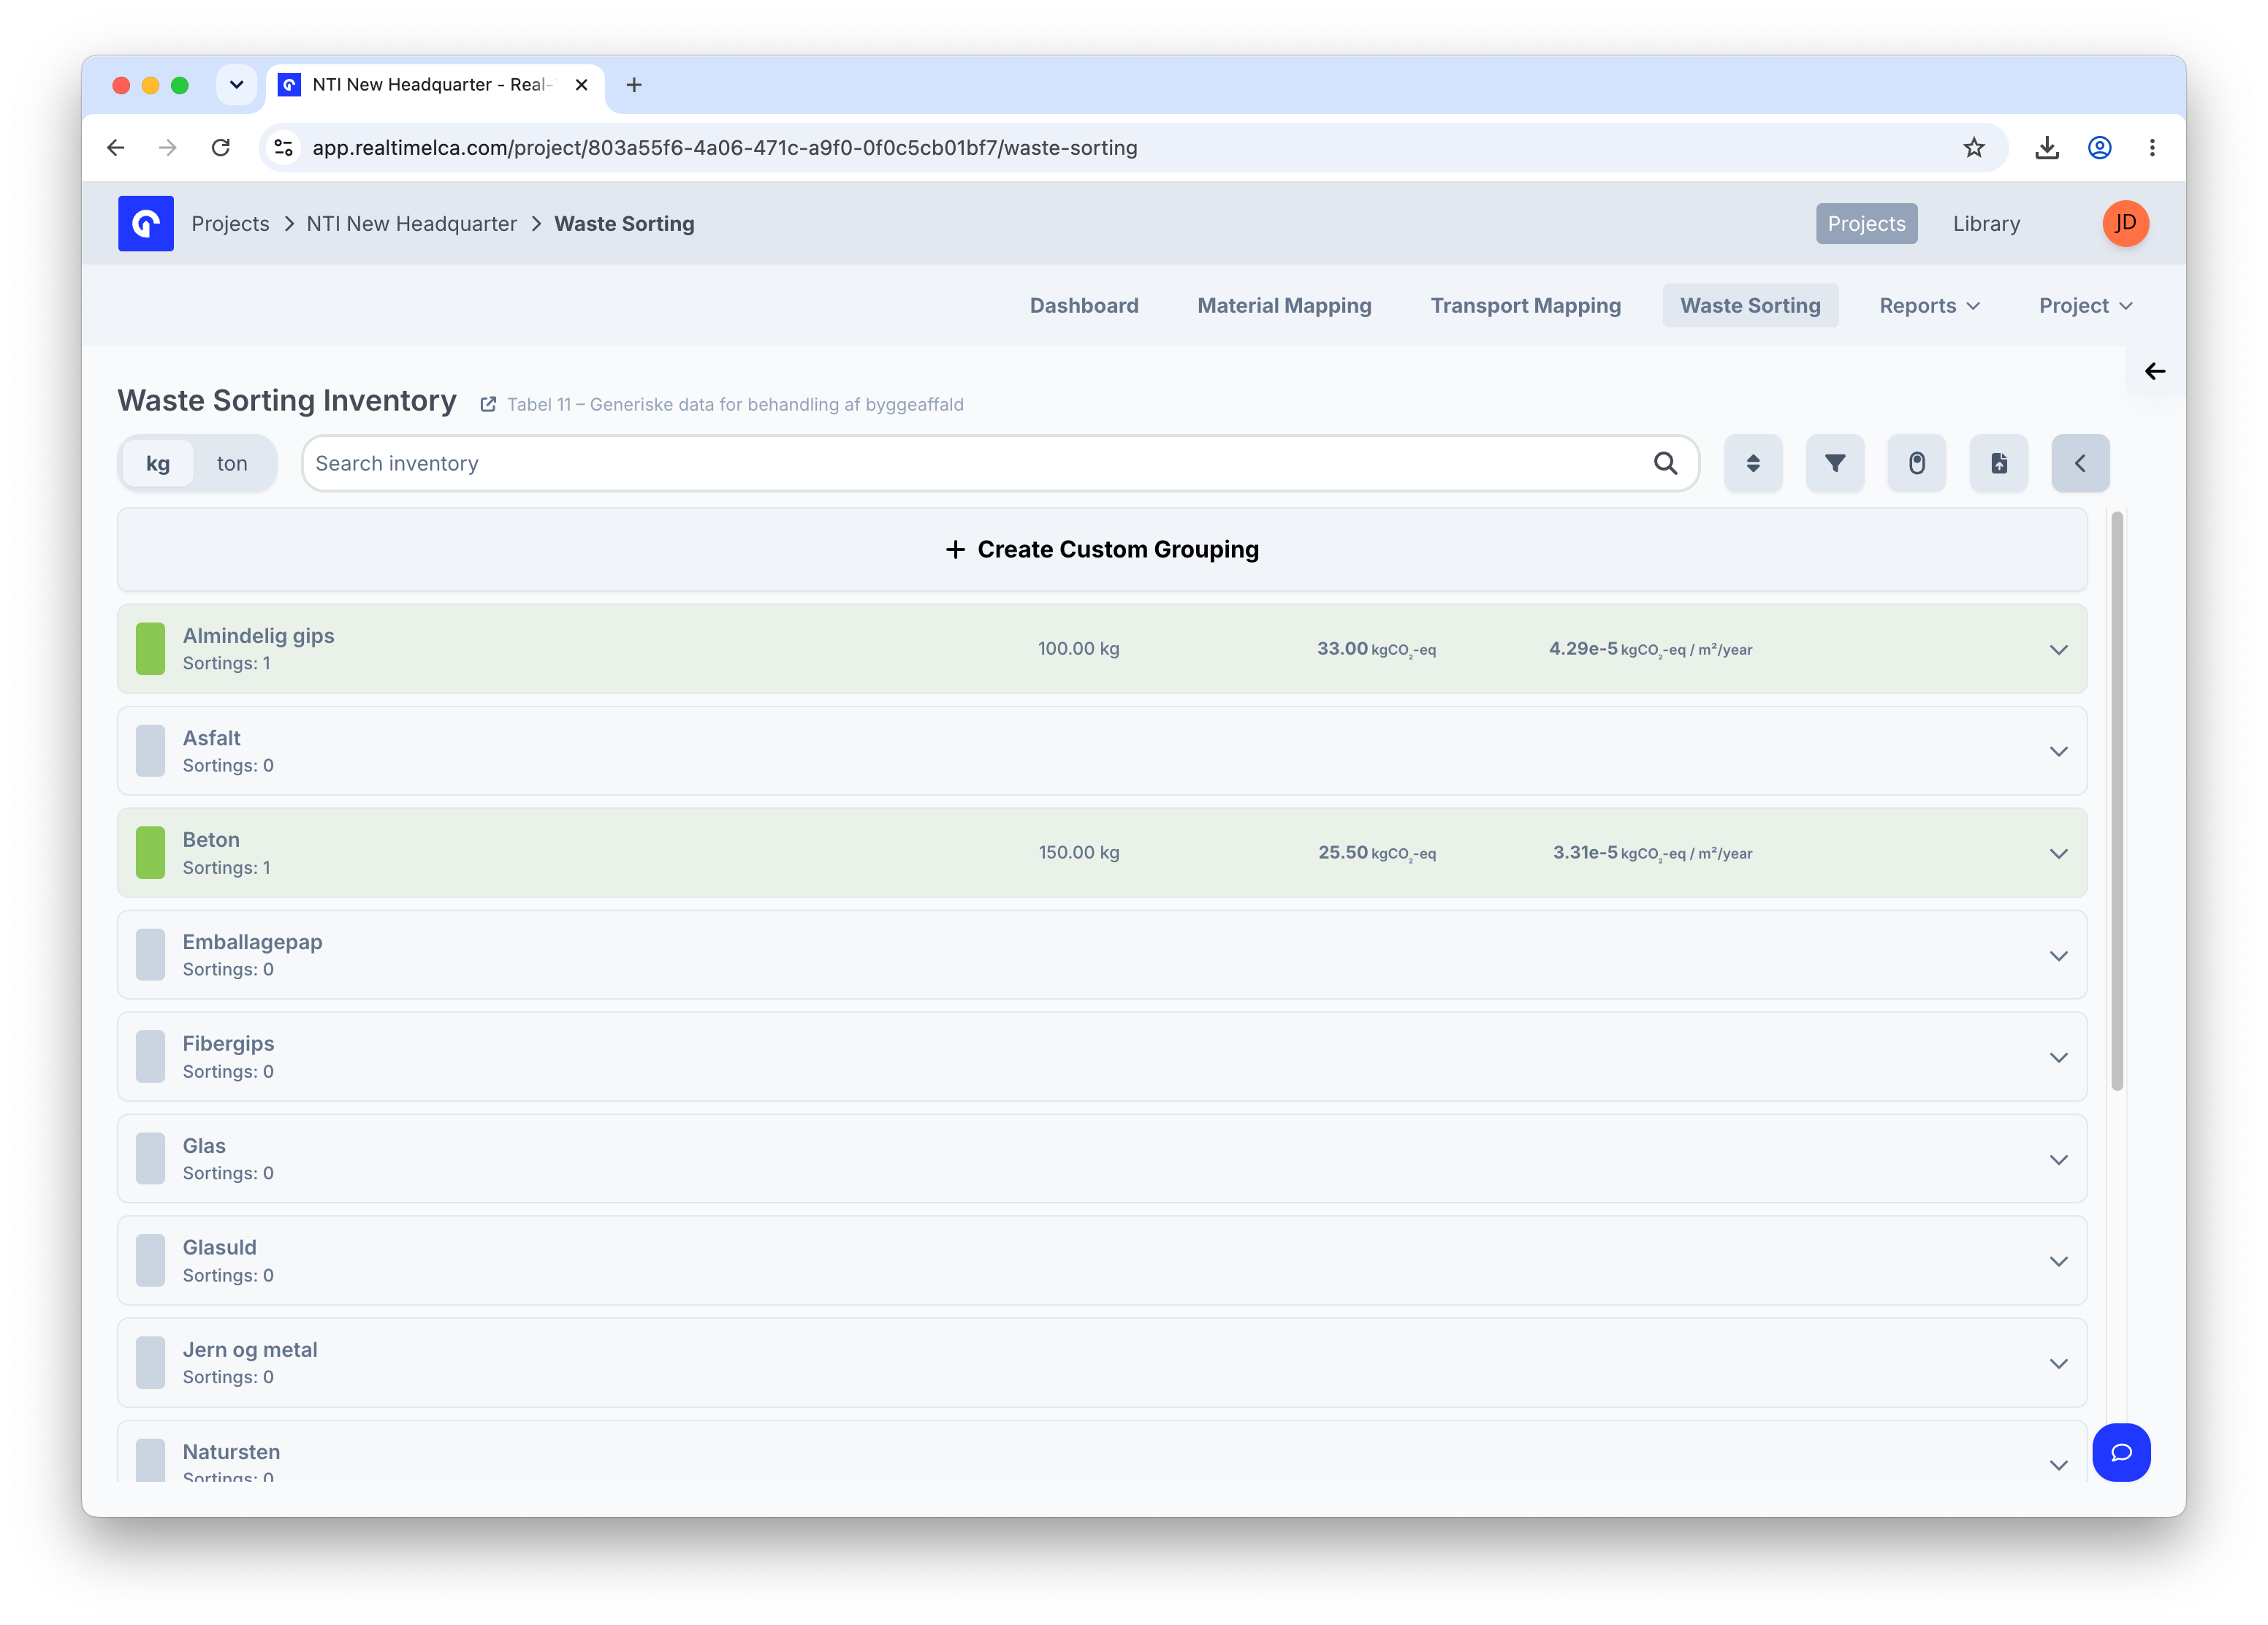
Task: Collapse panel with left chevron button
Action: (2080, 463)
